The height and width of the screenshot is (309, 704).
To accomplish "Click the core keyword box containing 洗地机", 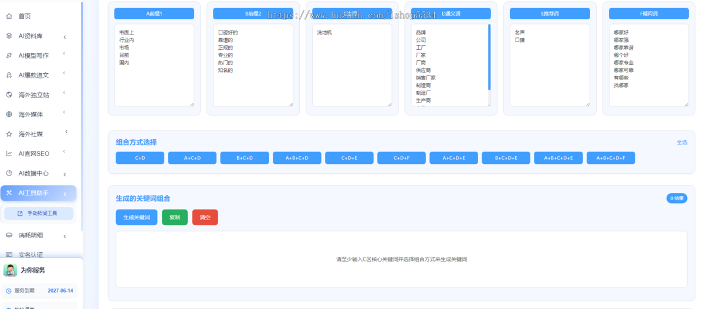I will tap(352, 65).
